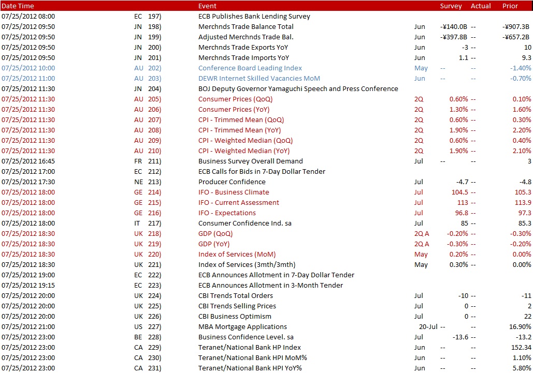The image size is (533, 373).
Task: Select IFO - Expectations row
Action: click(x=266, y=213)
